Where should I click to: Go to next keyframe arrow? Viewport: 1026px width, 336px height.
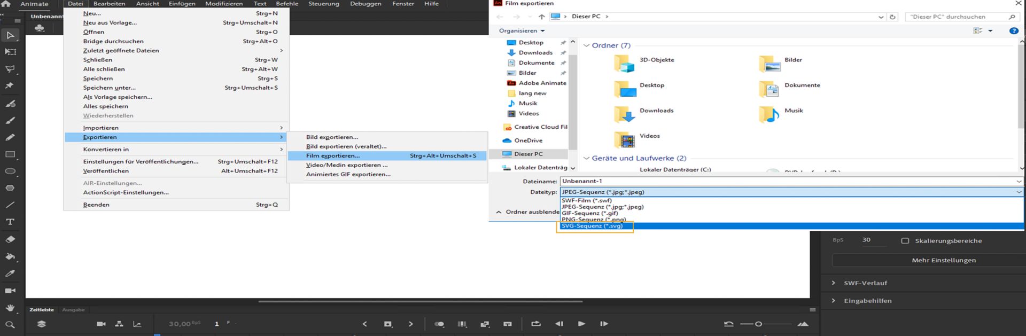click(410, 324)
